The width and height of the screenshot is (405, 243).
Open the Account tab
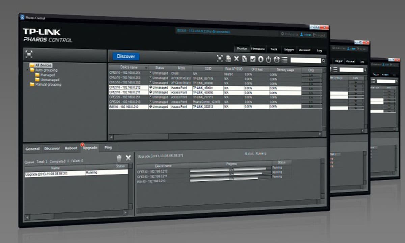pyautogui.click(x=304, y=50)
